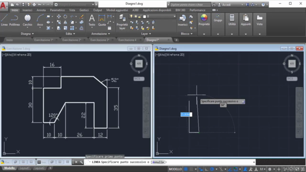Click the save icon in quick access toolbar
The height and width of the screenshot is (172, 306).
tap(23, 4)
